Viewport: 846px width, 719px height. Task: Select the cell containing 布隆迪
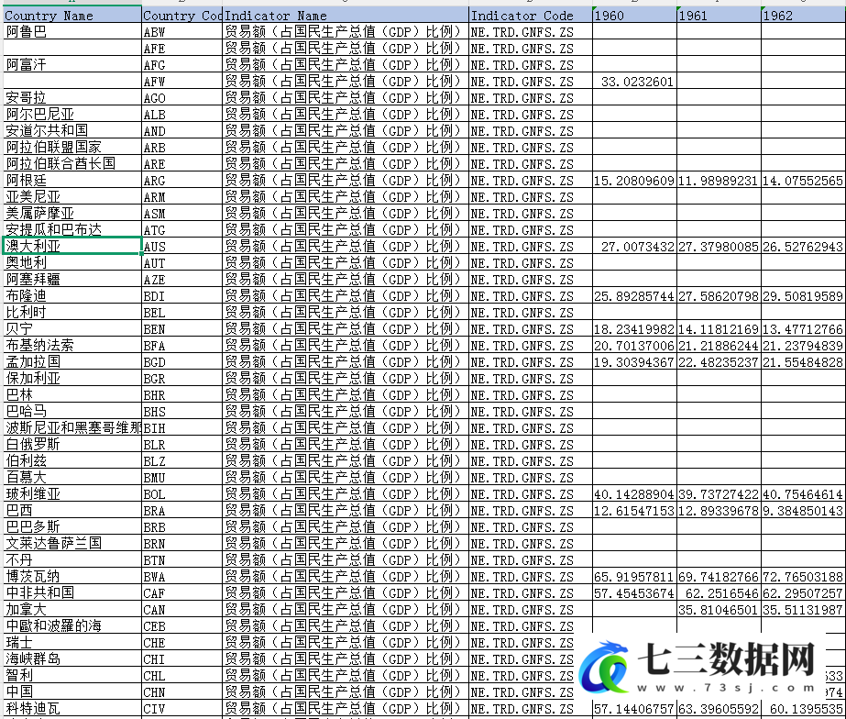[71, 296]
